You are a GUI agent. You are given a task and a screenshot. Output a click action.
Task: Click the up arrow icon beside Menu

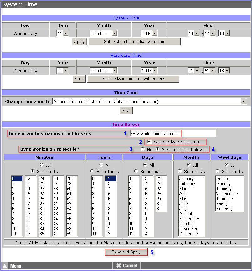coord(4,265)
